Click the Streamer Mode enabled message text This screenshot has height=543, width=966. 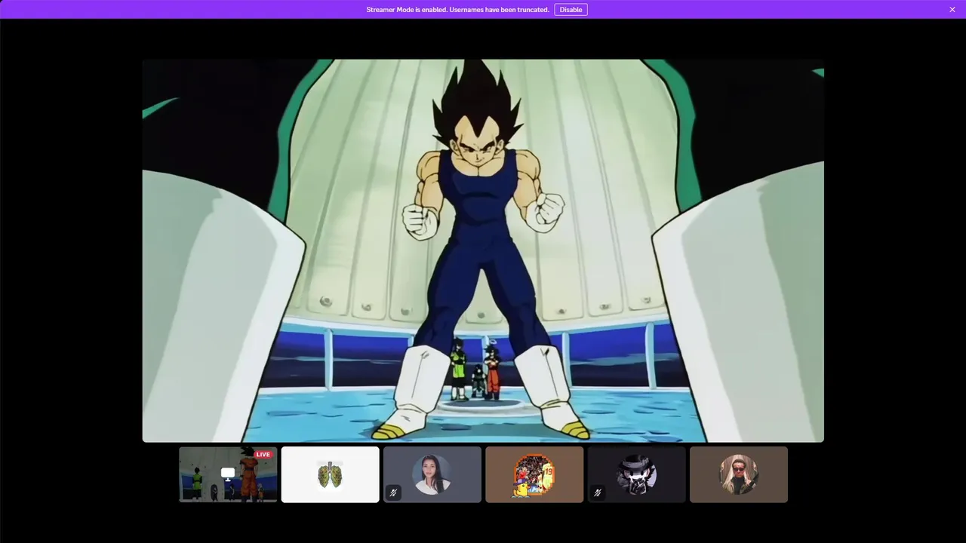457,10
